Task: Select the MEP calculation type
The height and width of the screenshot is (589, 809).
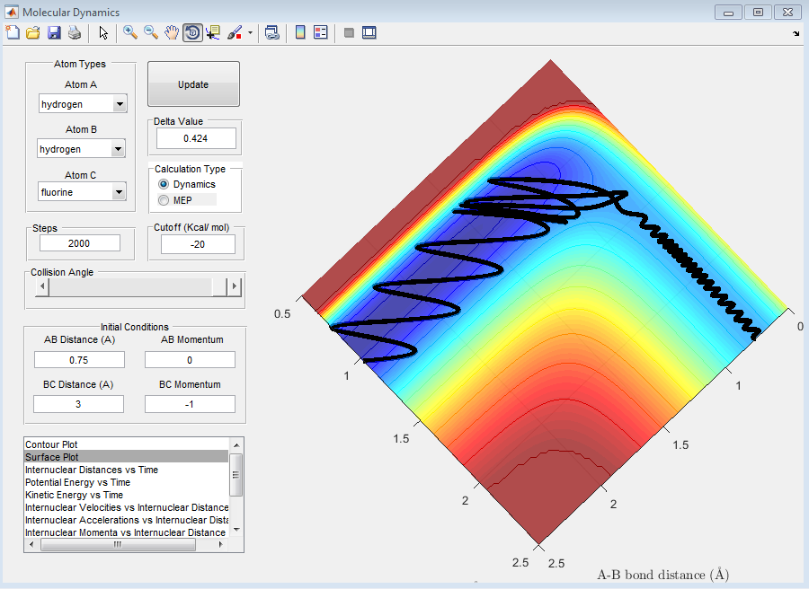Action: pos(164,200)
